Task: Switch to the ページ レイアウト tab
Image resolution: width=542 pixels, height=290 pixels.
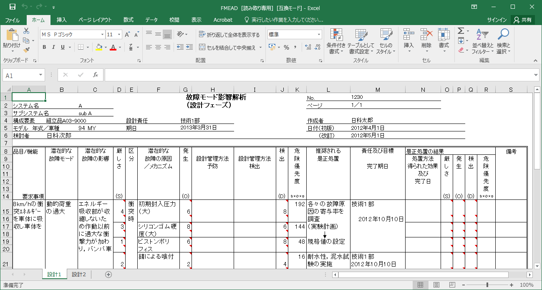Action: point(95,20)
